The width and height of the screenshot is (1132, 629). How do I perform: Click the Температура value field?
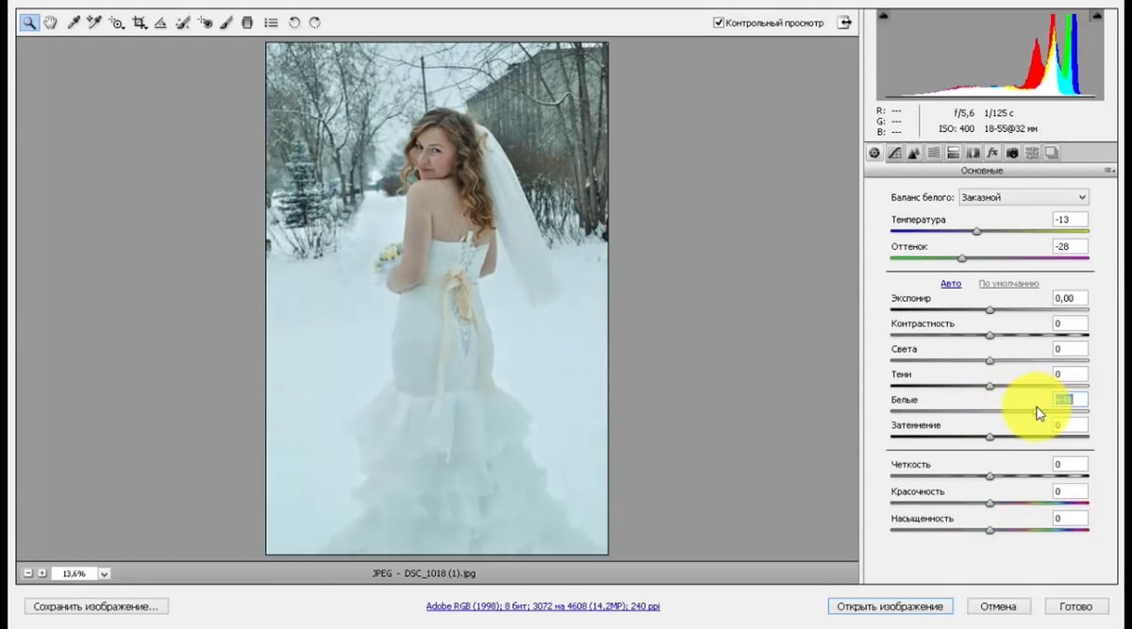pos(1071,219)
